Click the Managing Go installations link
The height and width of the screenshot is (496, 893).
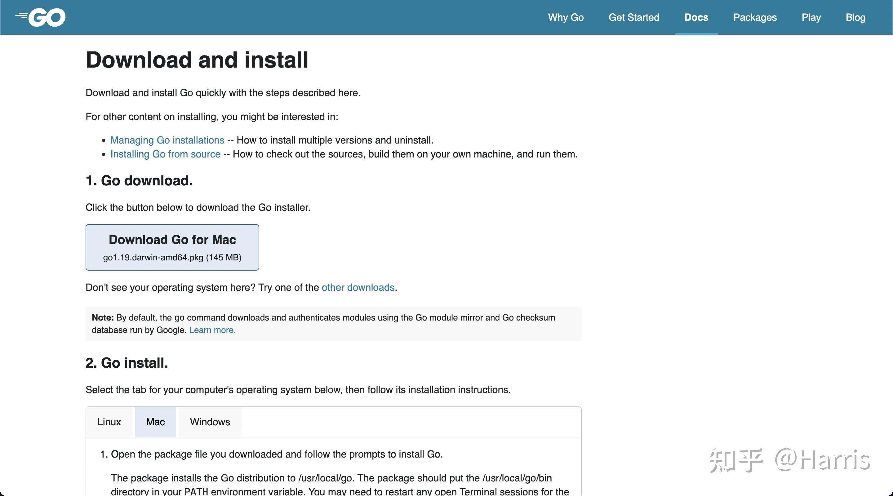(x=167, y=140)
